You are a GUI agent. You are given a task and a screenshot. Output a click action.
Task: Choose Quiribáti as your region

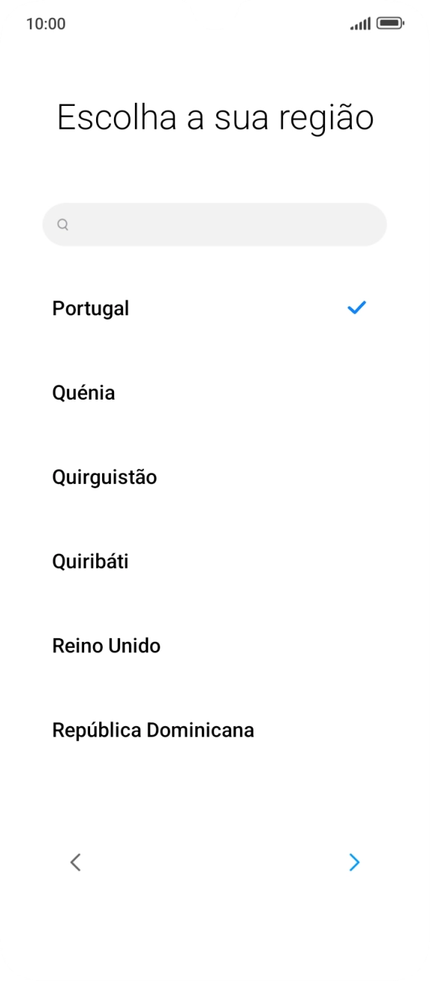coord(89,561)
